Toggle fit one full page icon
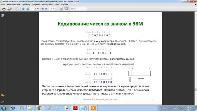The image size is (197, 111). click(x=66, y=9)
